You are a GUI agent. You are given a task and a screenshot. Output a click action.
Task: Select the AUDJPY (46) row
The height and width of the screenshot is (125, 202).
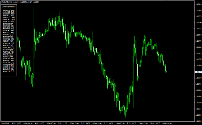(x=8, y=56)
